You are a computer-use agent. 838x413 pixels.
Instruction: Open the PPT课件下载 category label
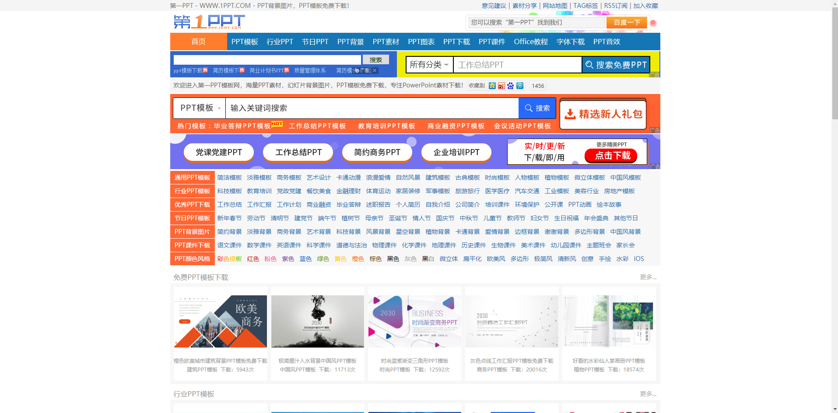pyautogui.click(x=193, y=245)
